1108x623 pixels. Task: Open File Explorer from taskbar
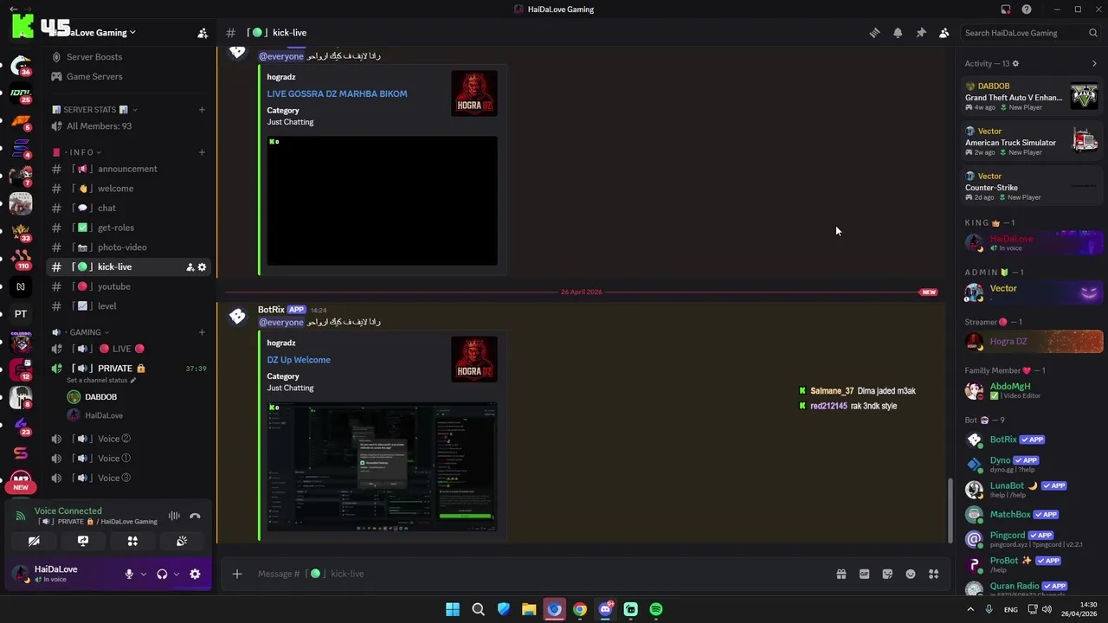(529, 610)
